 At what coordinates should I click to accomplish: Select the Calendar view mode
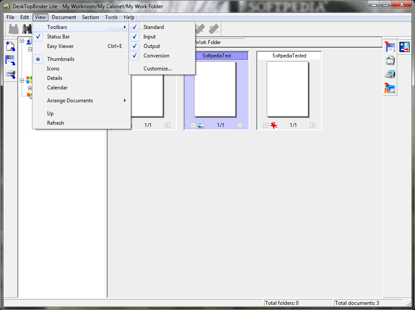pos(82,88)
